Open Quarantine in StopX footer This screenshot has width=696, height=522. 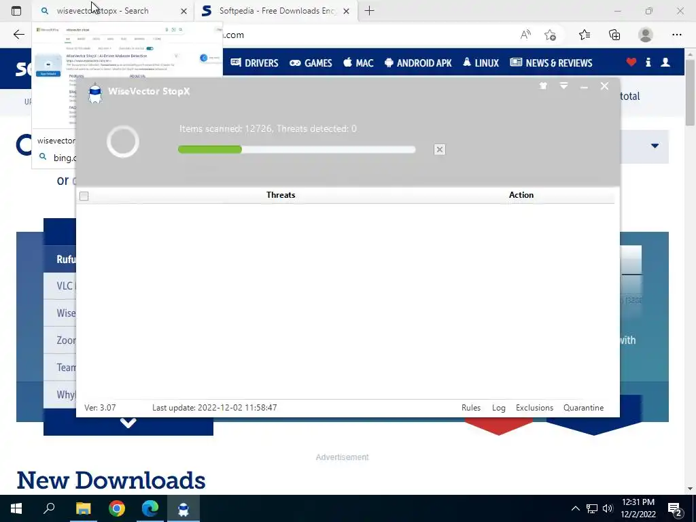[x=583, y=408]
